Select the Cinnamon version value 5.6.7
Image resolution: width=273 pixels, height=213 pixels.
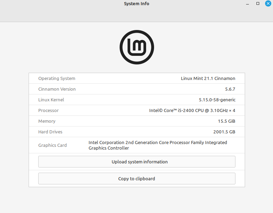point(230,89)
